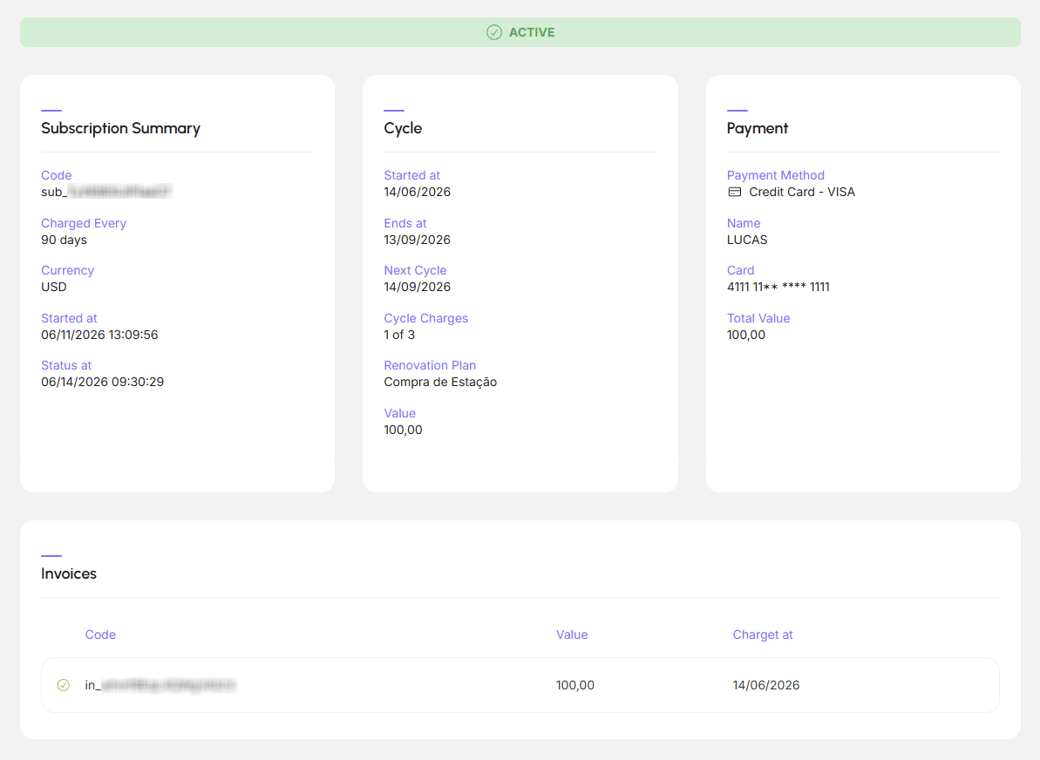This screenshot has width=1040, height=760.
Task: Click the 'Started at' label in Subscription Summary
Action: 69,318
